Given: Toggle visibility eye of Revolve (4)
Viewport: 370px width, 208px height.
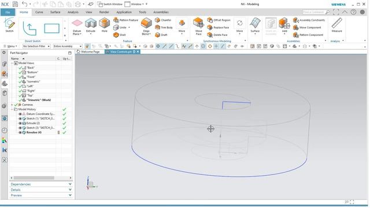Looking at the screenshot, I should tap(20, 132).
